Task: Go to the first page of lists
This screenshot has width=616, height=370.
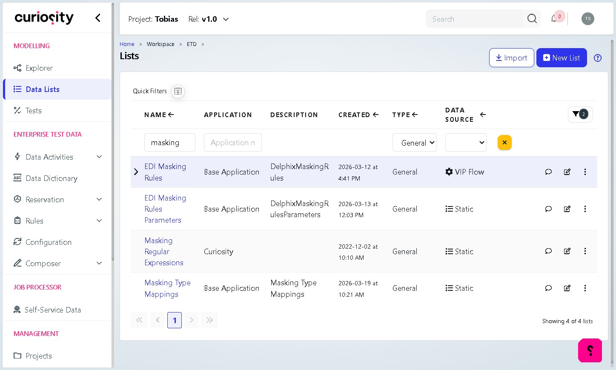Action: click(x=139, y=320)
